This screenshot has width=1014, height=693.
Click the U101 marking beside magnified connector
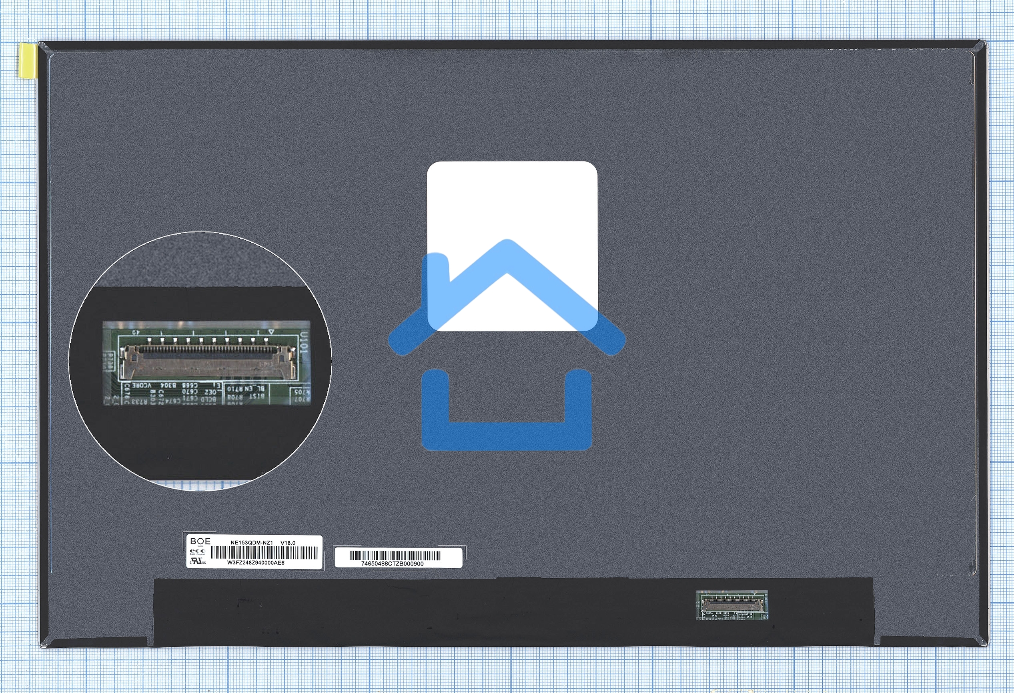pos(305,342)
